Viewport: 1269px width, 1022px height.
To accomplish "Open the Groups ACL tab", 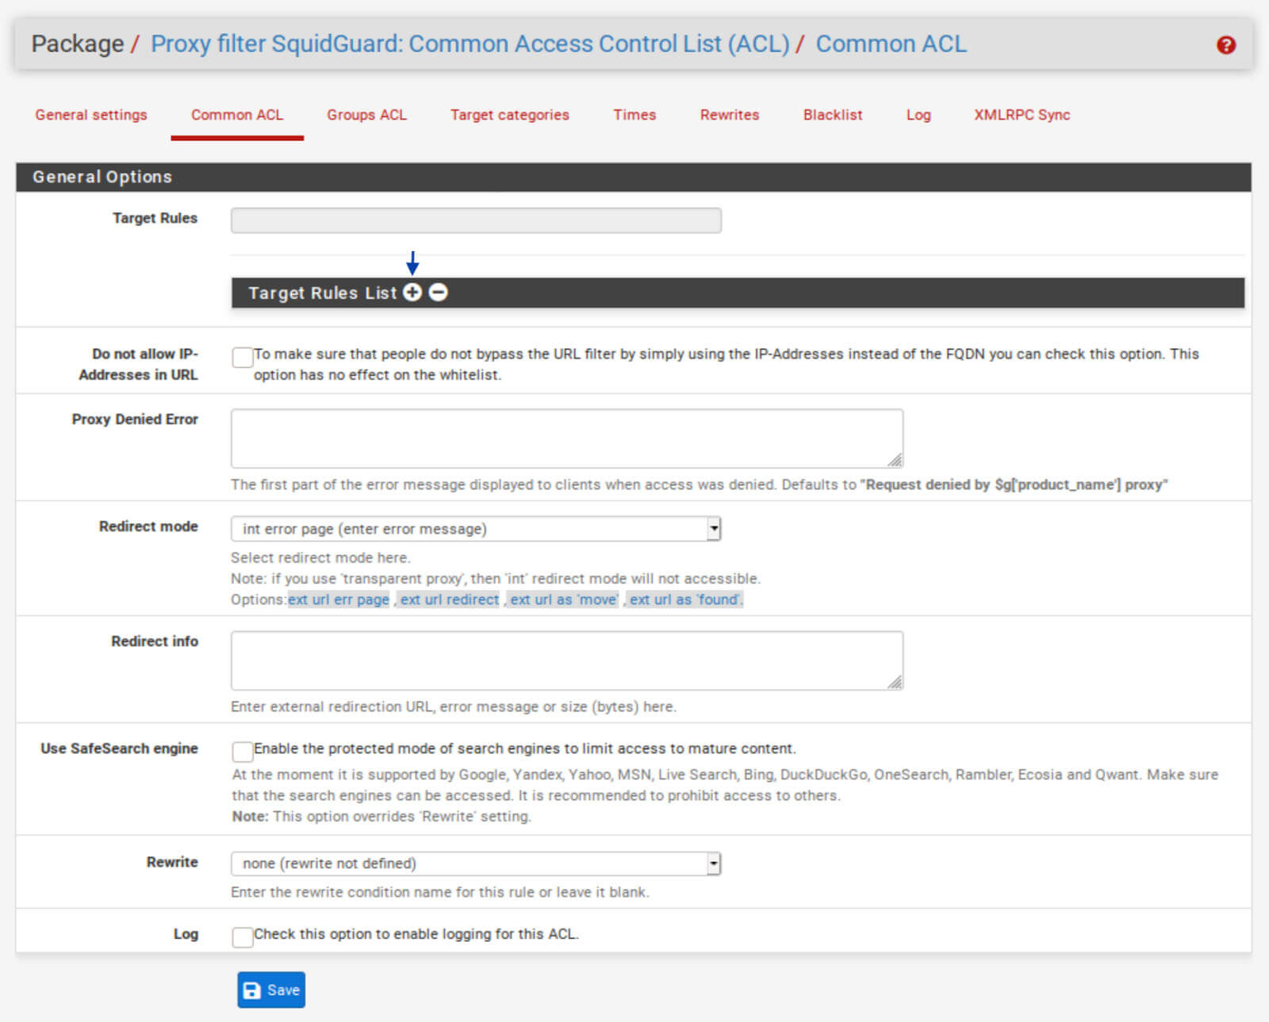I will point(366,115).
